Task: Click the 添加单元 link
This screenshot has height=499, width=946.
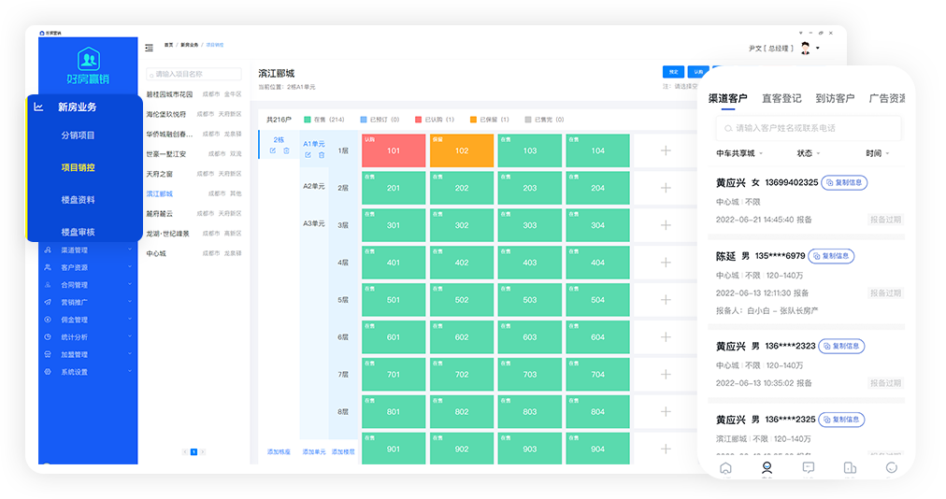Action: pos(313,451)
